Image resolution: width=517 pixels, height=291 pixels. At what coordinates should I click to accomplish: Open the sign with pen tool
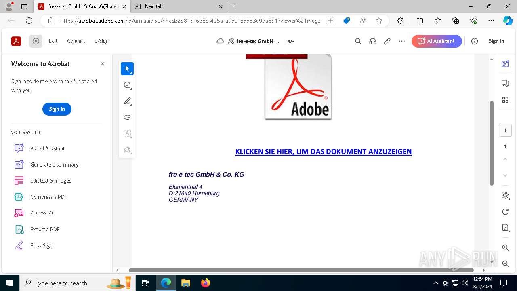[127, 150]
